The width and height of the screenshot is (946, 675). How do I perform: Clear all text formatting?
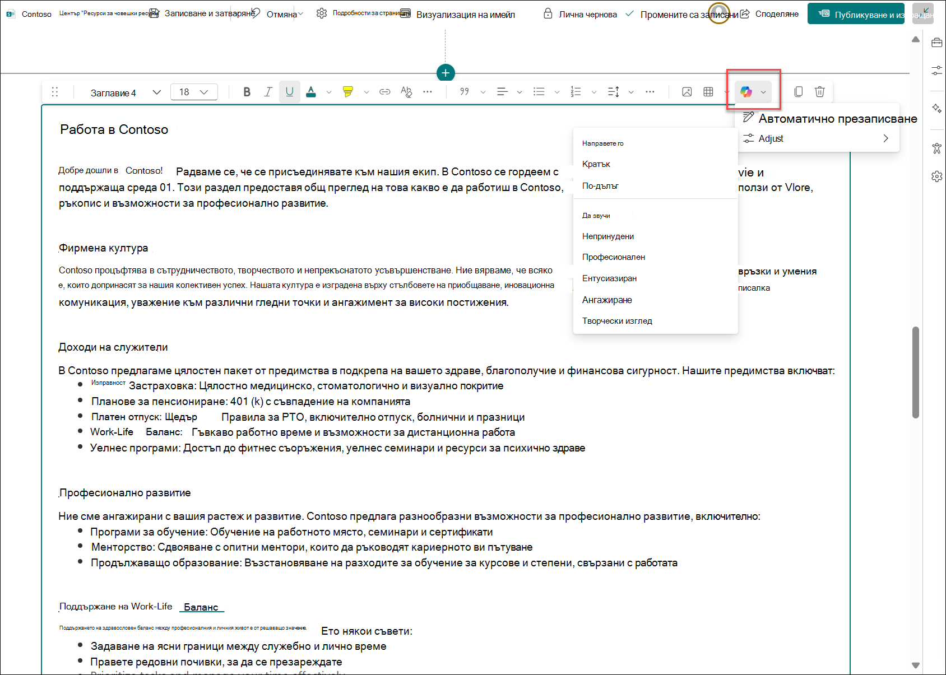click(406, 92)
